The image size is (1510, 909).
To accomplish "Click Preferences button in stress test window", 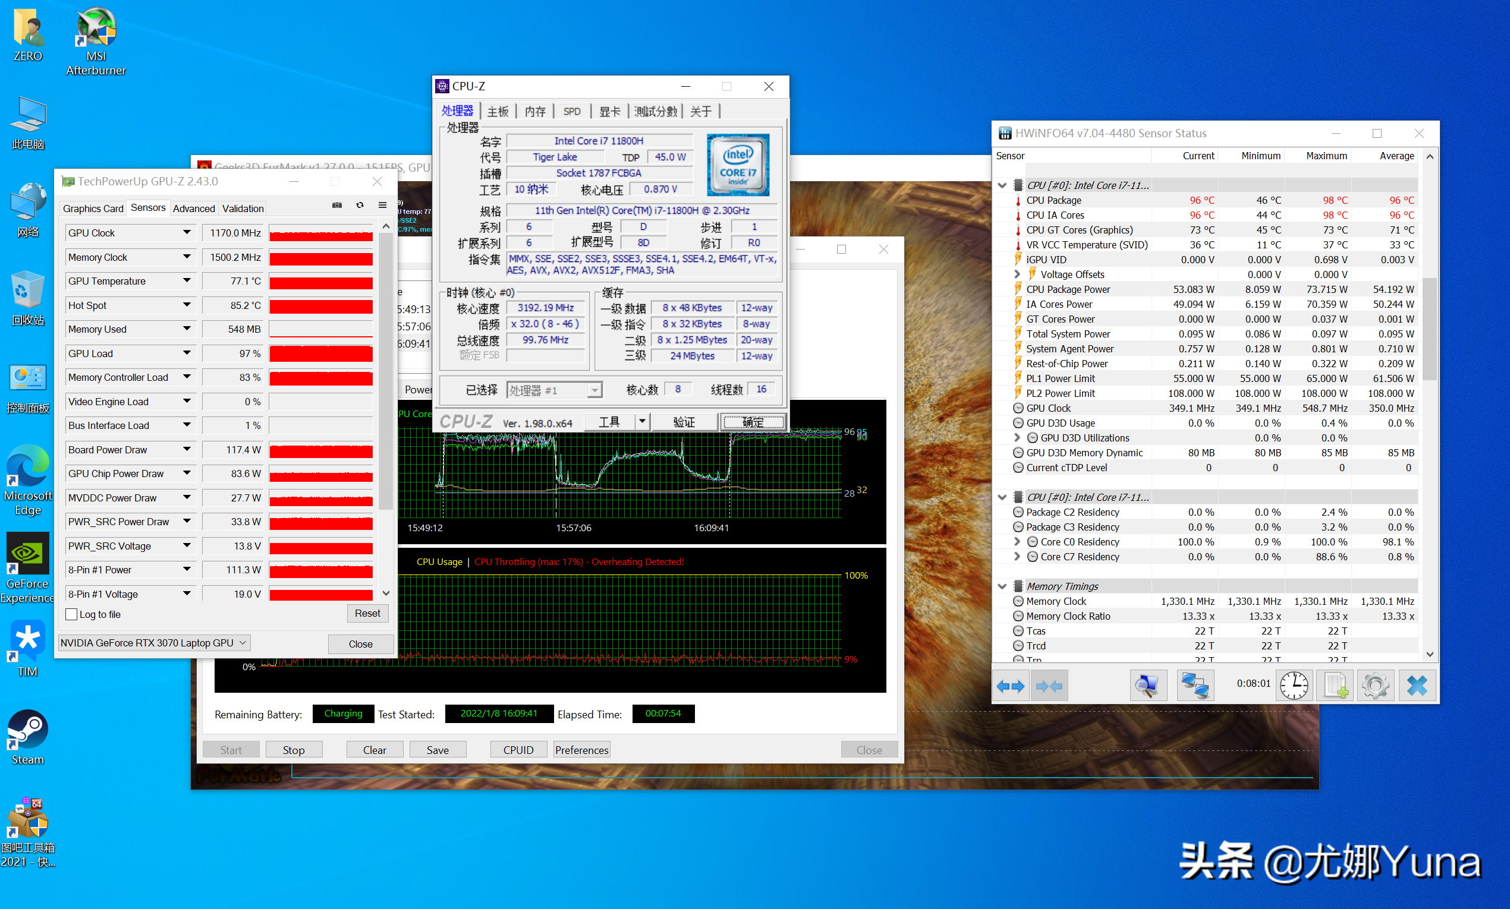I will tap(581, 750).
